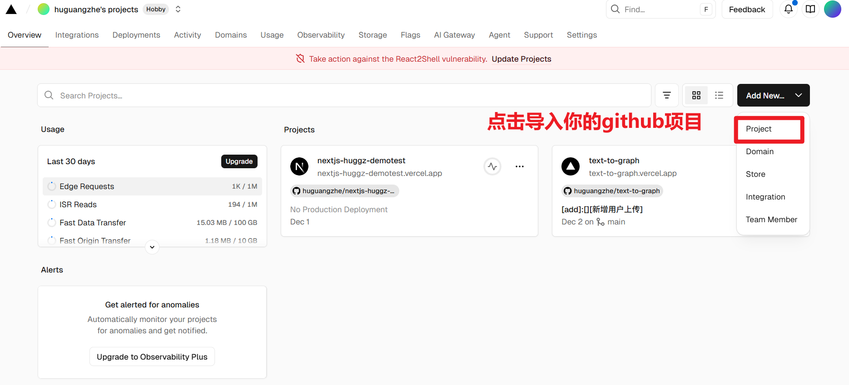Click No Production Deployment text
The height and width of the screenshot is (385, 849).
pyautogui.click(x=339, y=210)
